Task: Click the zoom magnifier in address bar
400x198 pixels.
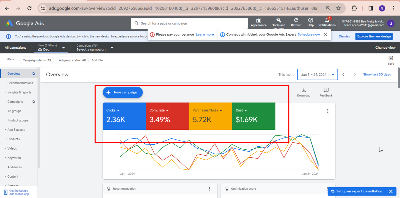Action: [328, 8]
